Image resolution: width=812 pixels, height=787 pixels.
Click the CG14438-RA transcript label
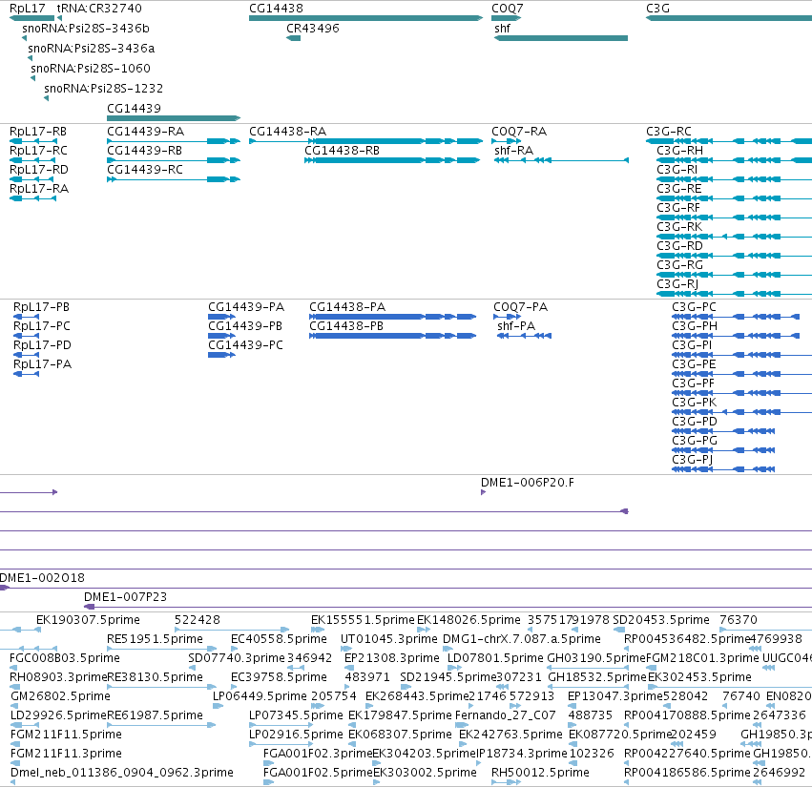coord(288,132)
